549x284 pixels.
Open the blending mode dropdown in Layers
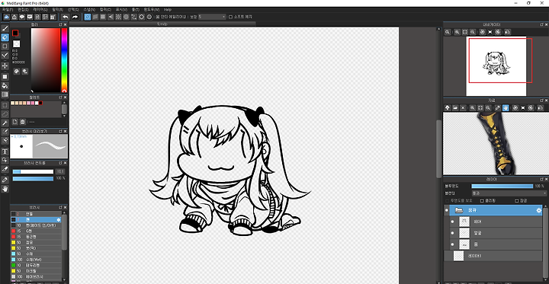[x=509, y=193]
